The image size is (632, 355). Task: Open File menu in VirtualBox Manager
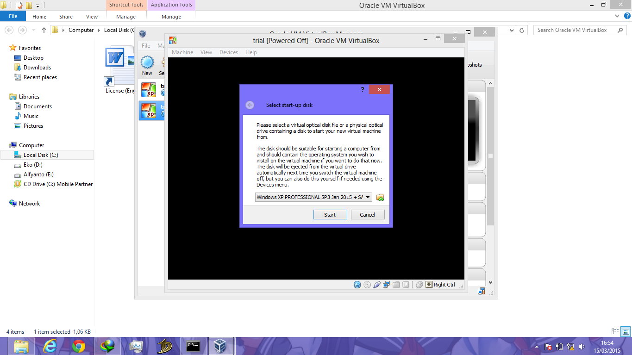146,46
